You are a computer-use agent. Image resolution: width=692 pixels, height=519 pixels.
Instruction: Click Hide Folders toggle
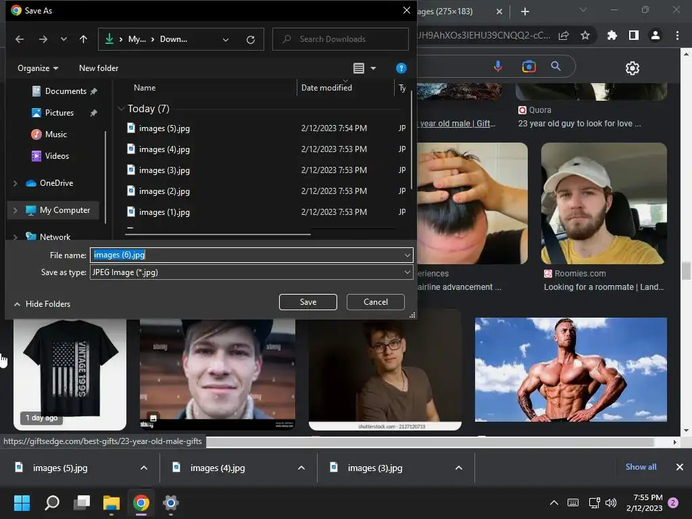(42, 304)
